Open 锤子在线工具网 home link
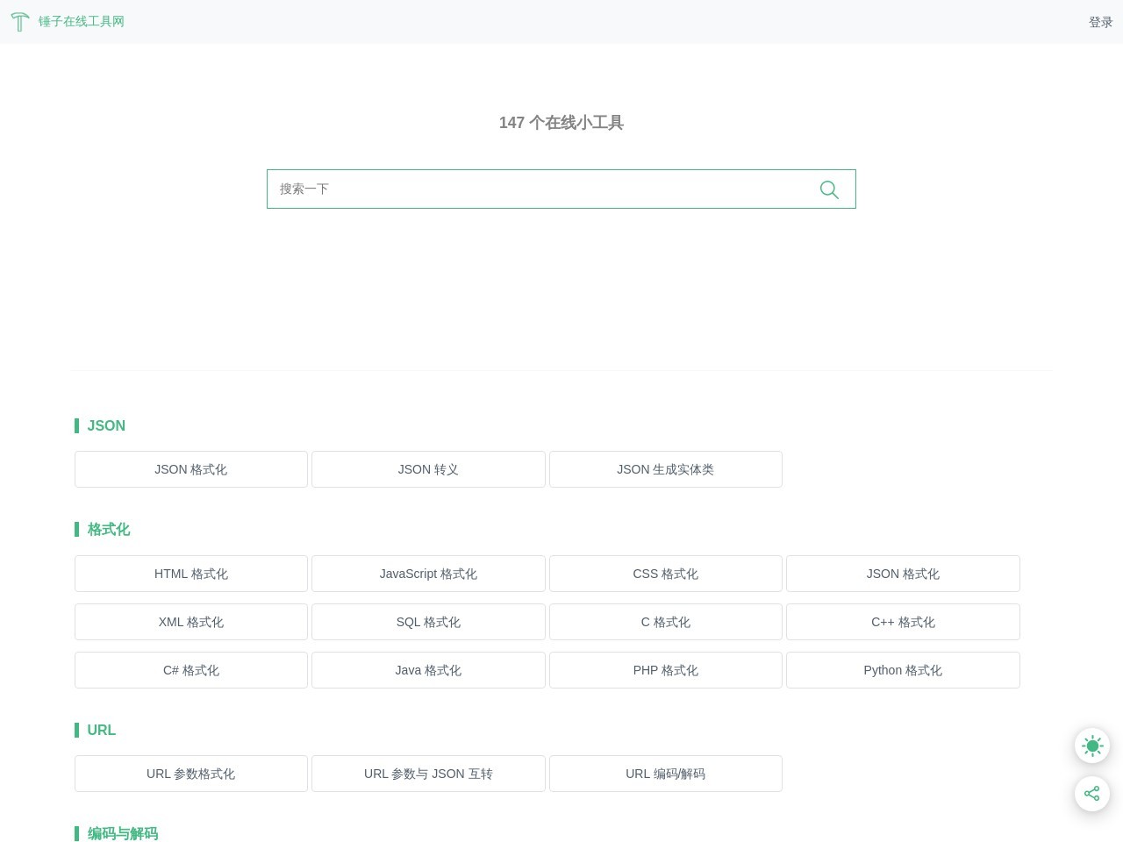 [x=81, y=21]
